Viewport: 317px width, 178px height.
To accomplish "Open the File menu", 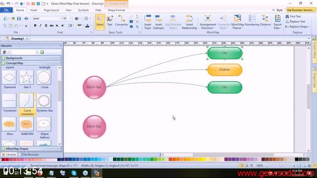I will click(6, 10).
